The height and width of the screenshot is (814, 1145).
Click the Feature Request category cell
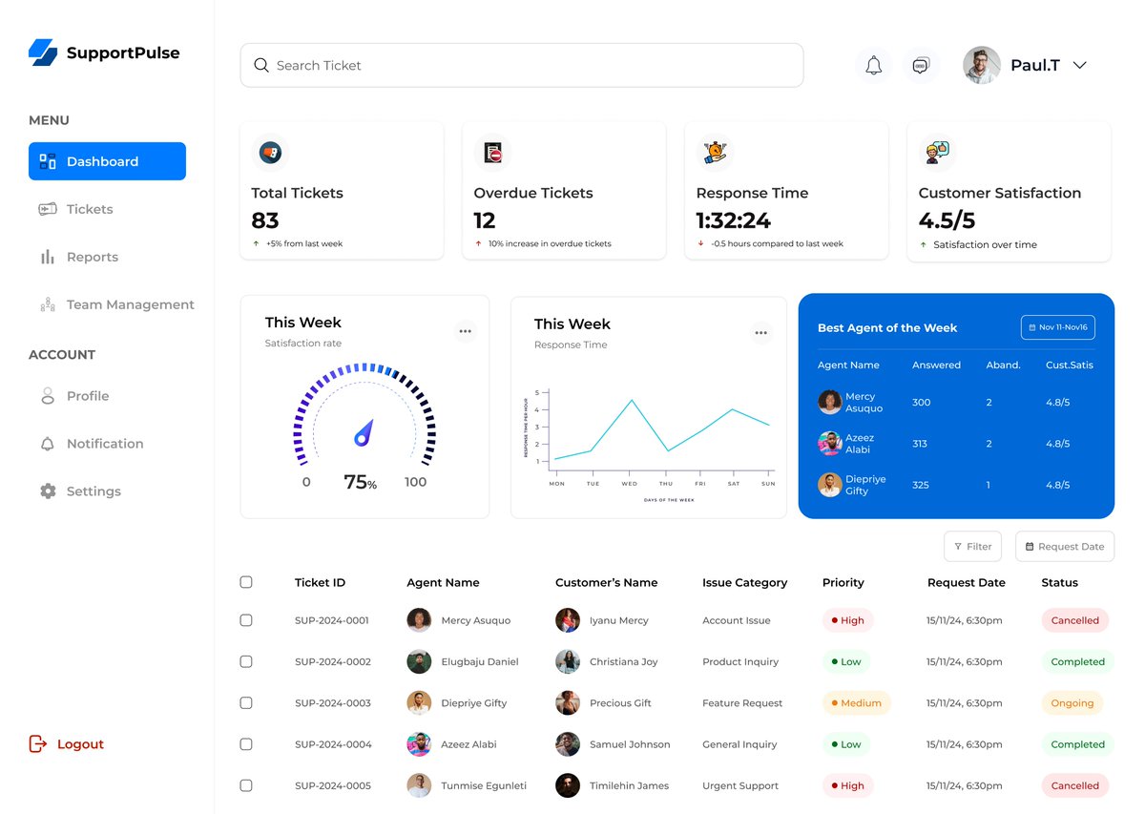[x=742, y=703]
